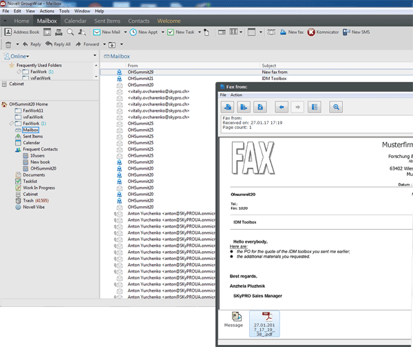
Task: Click the zoom magnifier in the fax window
Action: click(336, 107)
